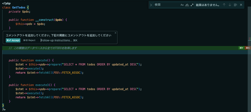Click the execute() function declaration
The width and height of the screenshot is (251, 112).
pyautogui.click(x=31, y=60)
